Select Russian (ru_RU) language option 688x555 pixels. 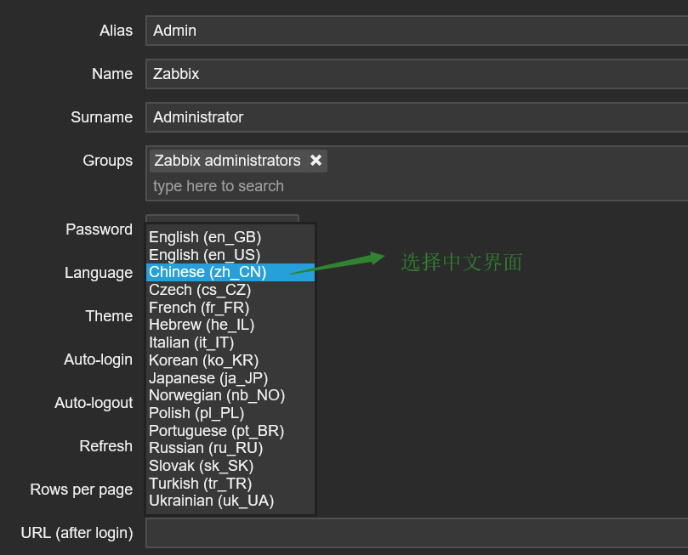pos(230,448)
